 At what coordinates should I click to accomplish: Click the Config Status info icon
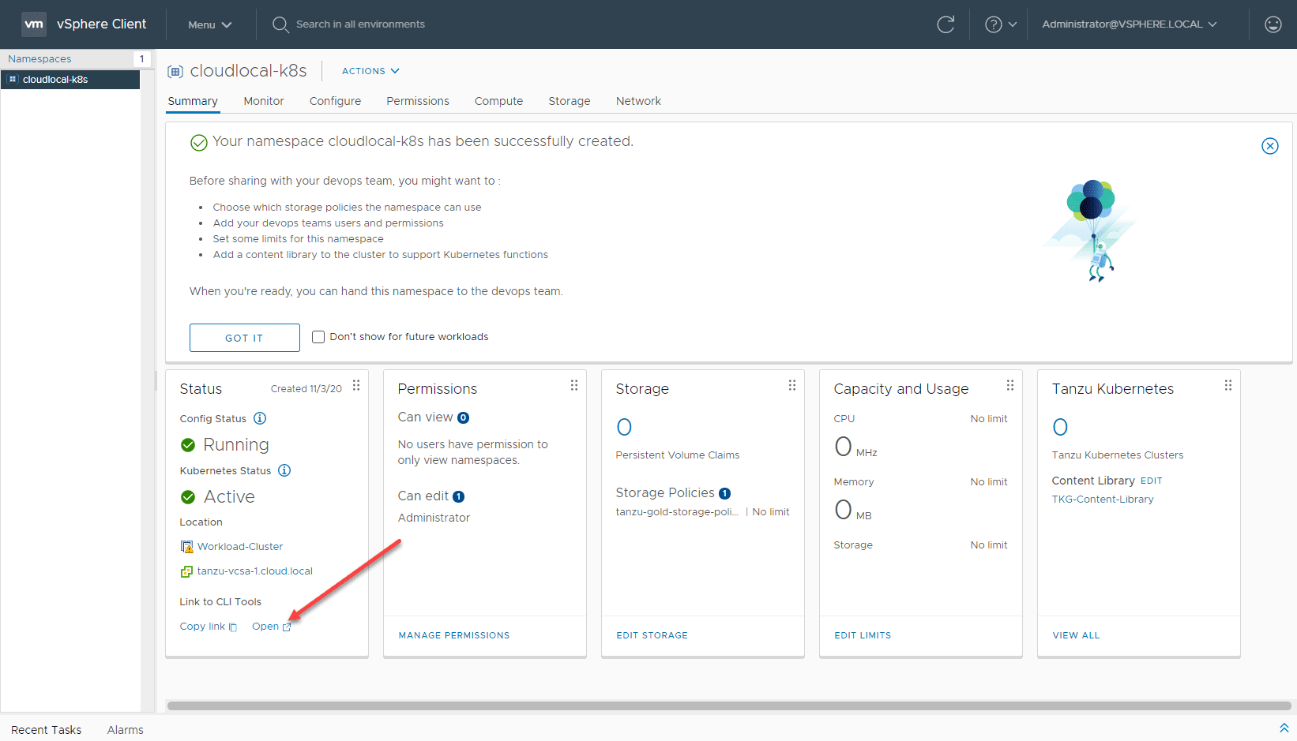point(260,418)
